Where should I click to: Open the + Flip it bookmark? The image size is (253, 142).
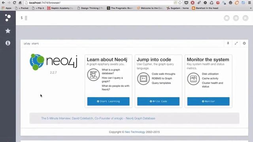(x=38, y=8)
